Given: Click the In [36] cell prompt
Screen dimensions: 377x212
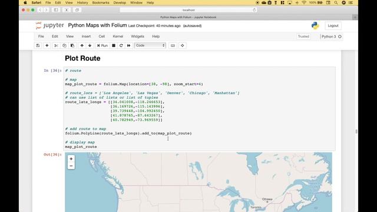Looking at the screenshot, I should (x=52, y=71).
